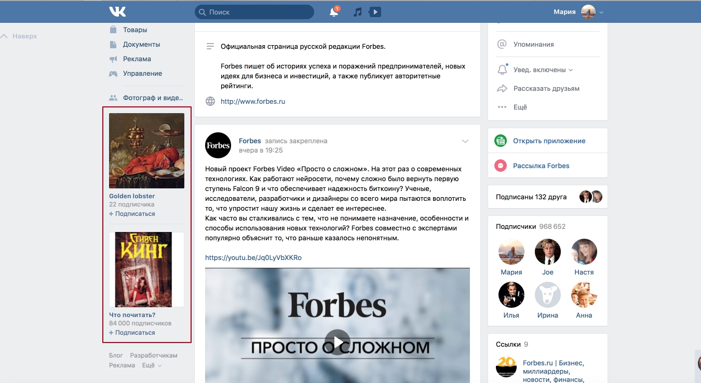Click the Управление gamepad icon
The height and width of the screenshot is (383, 701).
click(x=113, y=74)
